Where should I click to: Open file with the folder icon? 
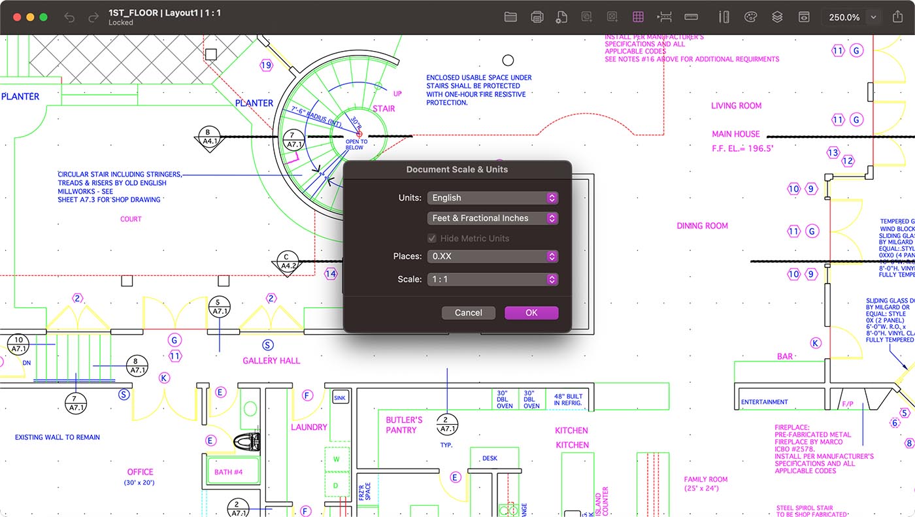(x=510, y=17)
